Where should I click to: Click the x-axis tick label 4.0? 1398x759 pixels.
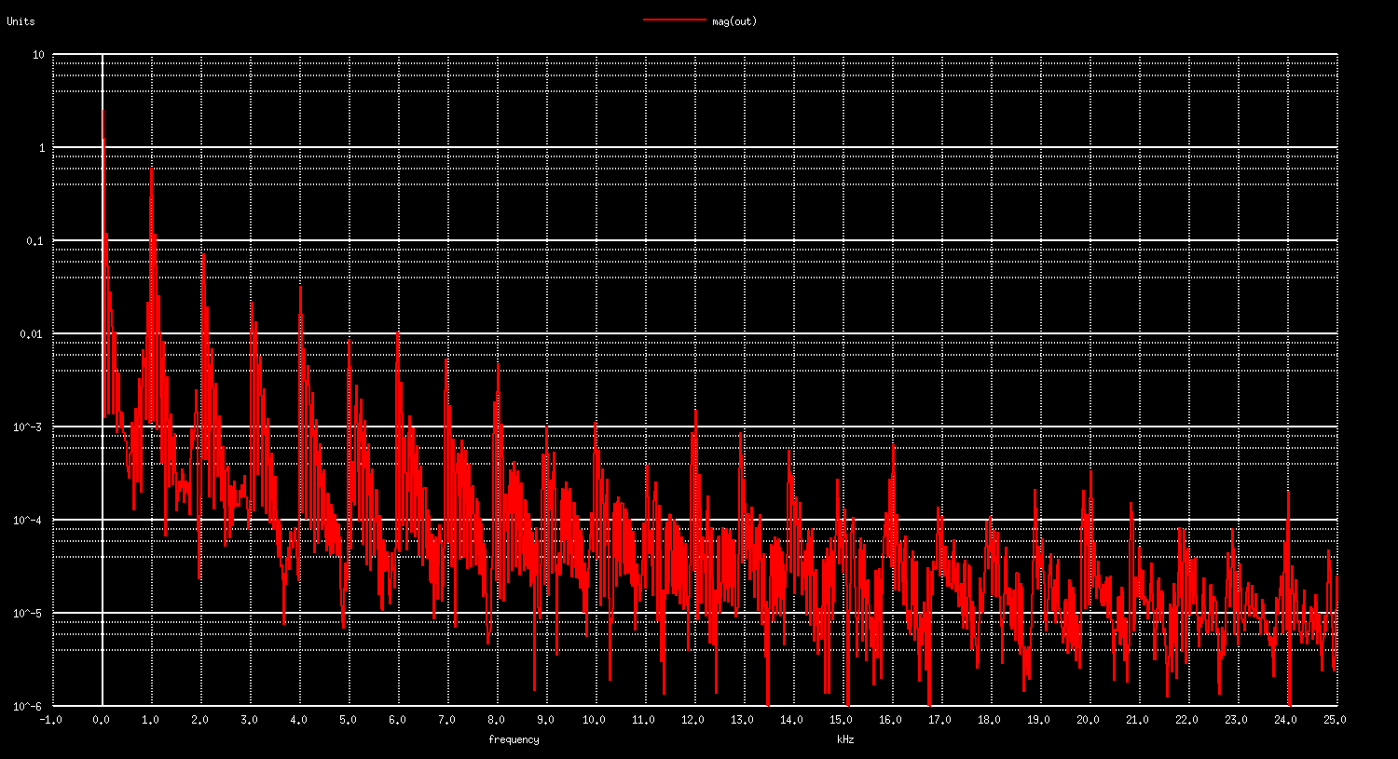click(299, 720)
